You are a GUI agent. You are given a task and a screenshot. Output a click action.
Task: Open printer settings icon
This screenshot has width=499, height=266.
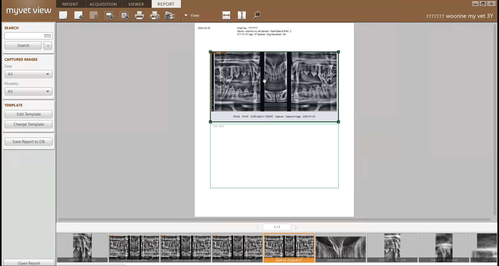pyautogui.click(x=155, y=16)
